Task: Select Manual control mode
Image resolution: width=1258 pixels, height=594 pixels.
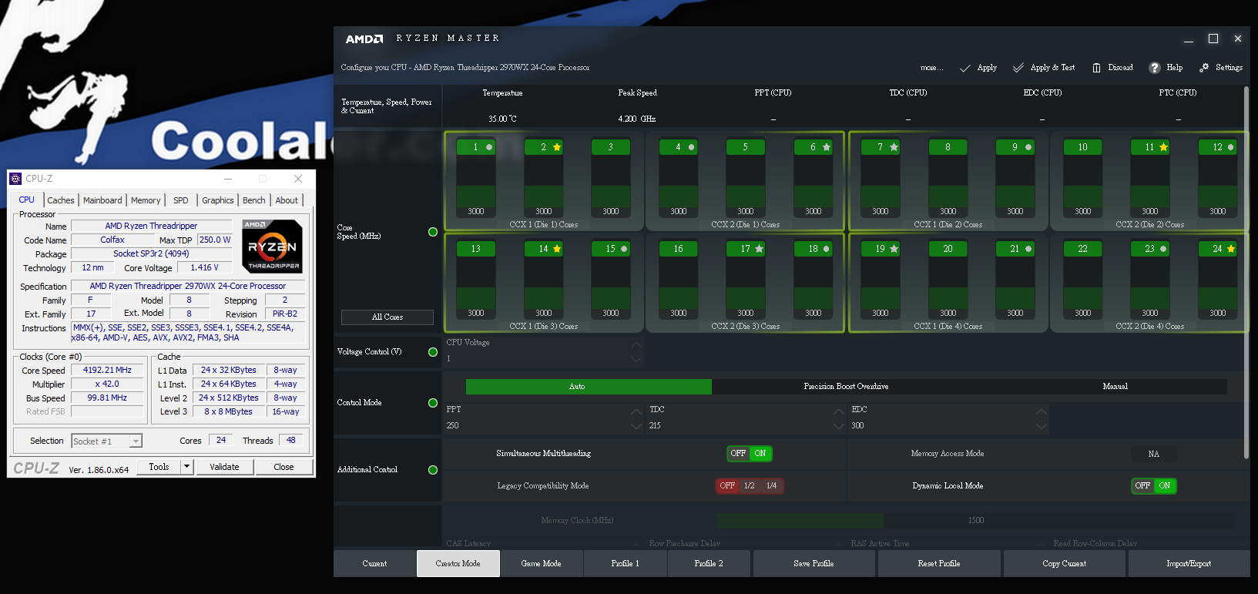Action: tap(1115, 387)
